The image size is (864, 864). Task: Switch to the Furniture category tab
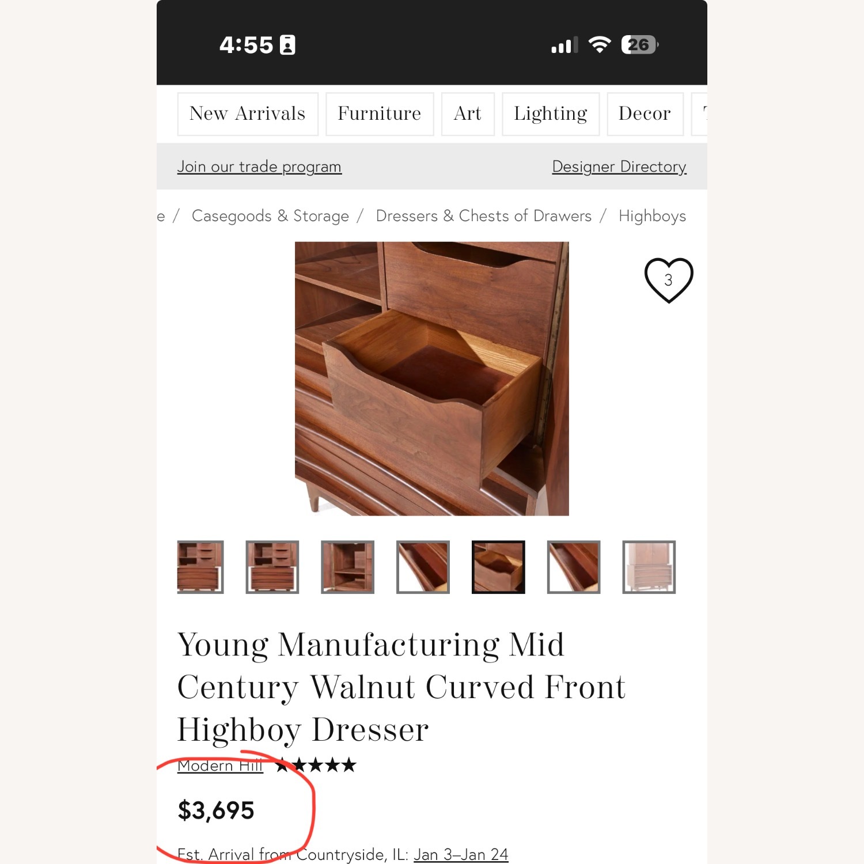(380, 113)
